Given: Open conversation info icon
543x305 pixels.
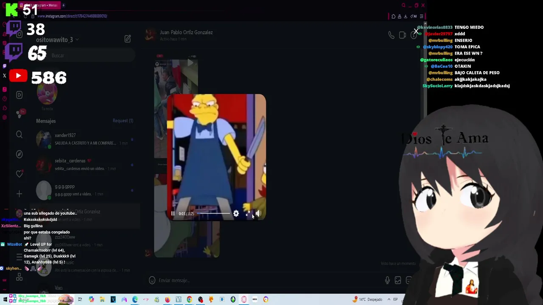Looking at the screenshot, I should [414, 36].
